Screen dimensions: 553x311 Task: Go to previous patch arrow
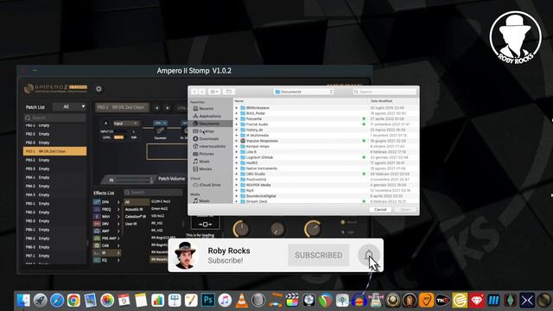[x=157, y=107]
